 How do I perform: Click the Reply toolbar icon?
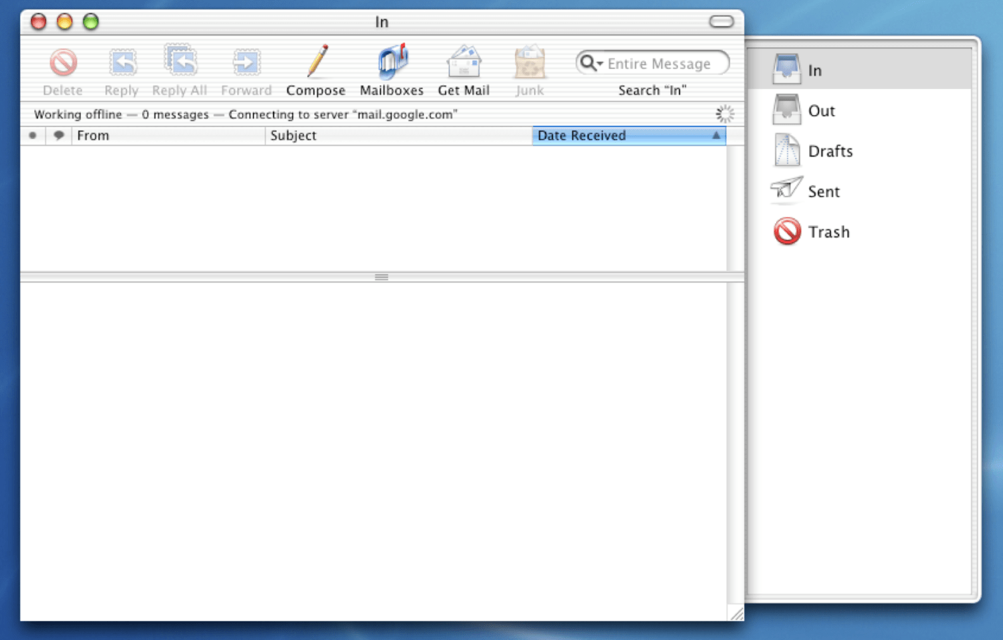(122, 63)
